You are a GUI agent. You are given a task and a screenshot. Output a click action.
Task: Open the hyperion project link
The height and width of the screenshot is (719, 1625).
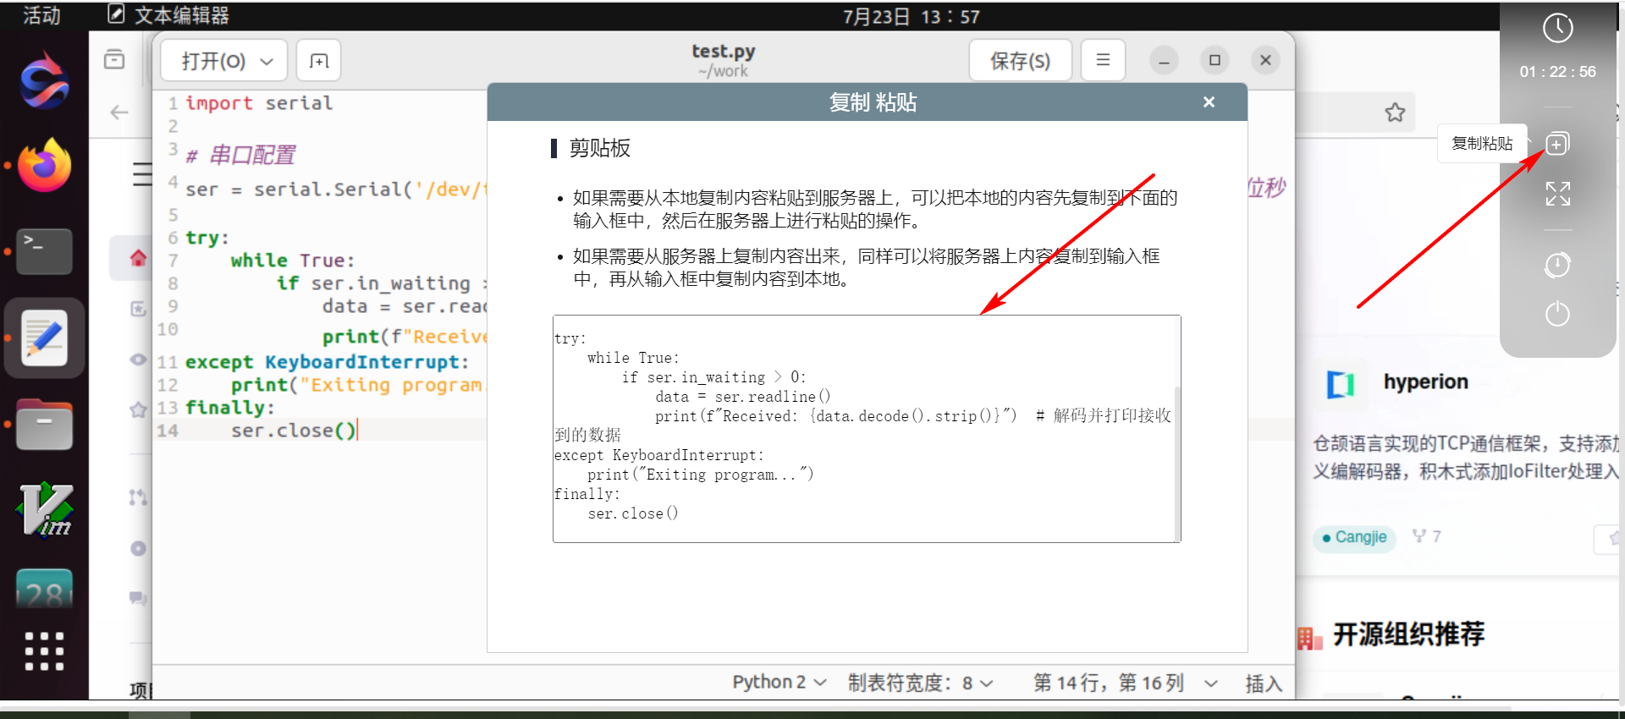(x=1425, y=381)
